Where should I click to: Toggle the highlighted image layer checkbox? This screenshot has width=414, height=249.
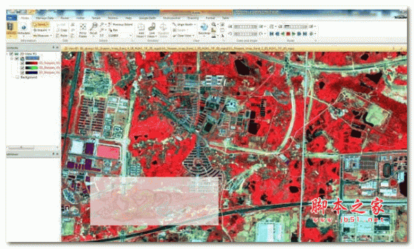[x=17, y=59]
